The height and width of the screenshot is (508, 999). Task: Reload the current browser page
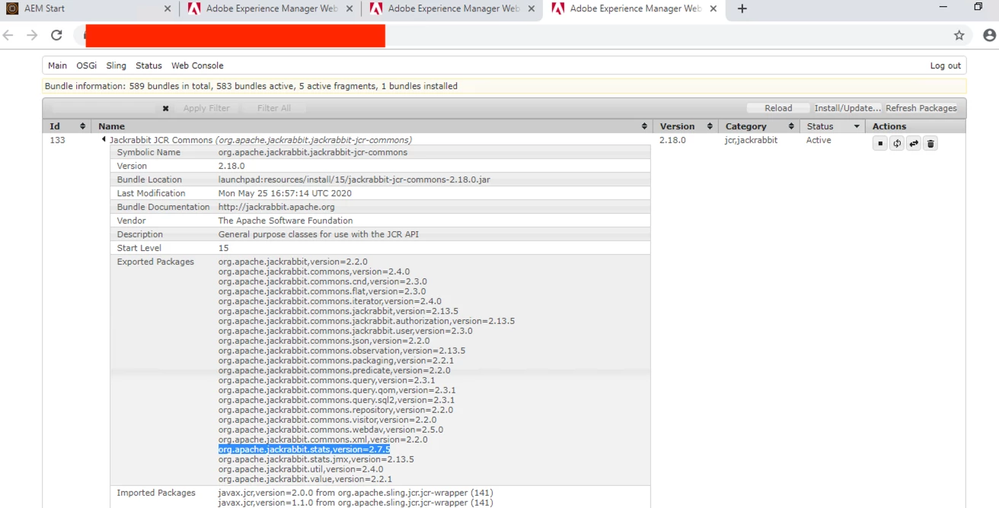tap(56, 35)
